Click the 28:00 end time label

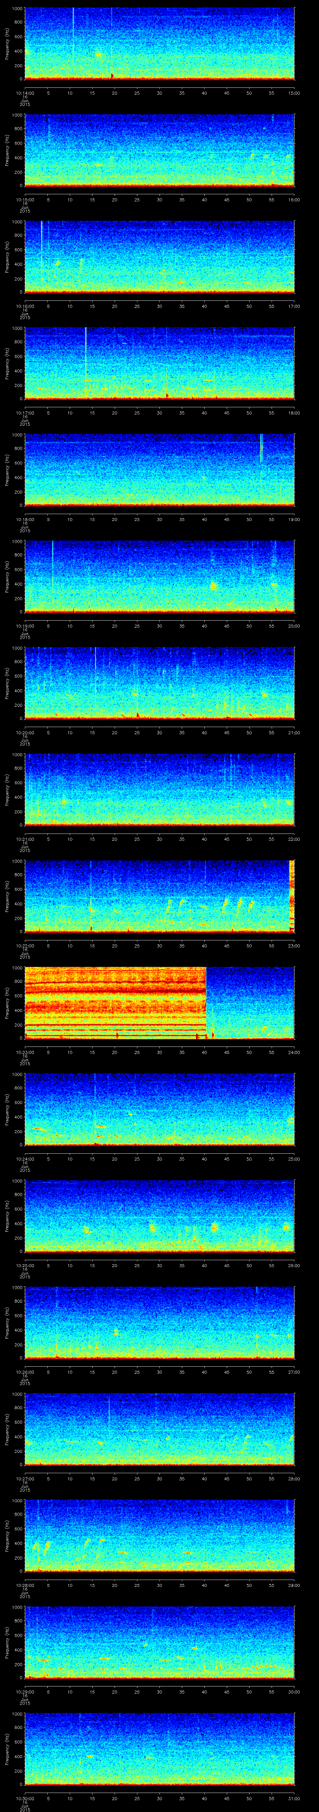294,1478
